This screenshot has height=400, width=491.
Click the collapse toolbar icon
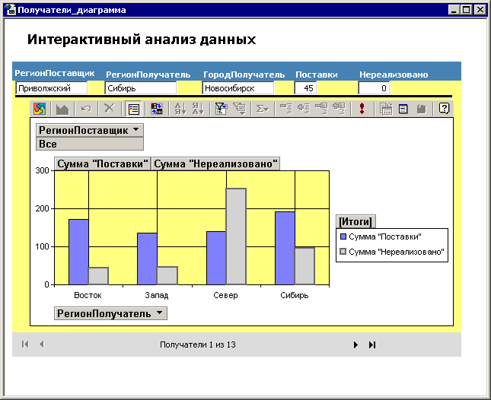(285, 109)
